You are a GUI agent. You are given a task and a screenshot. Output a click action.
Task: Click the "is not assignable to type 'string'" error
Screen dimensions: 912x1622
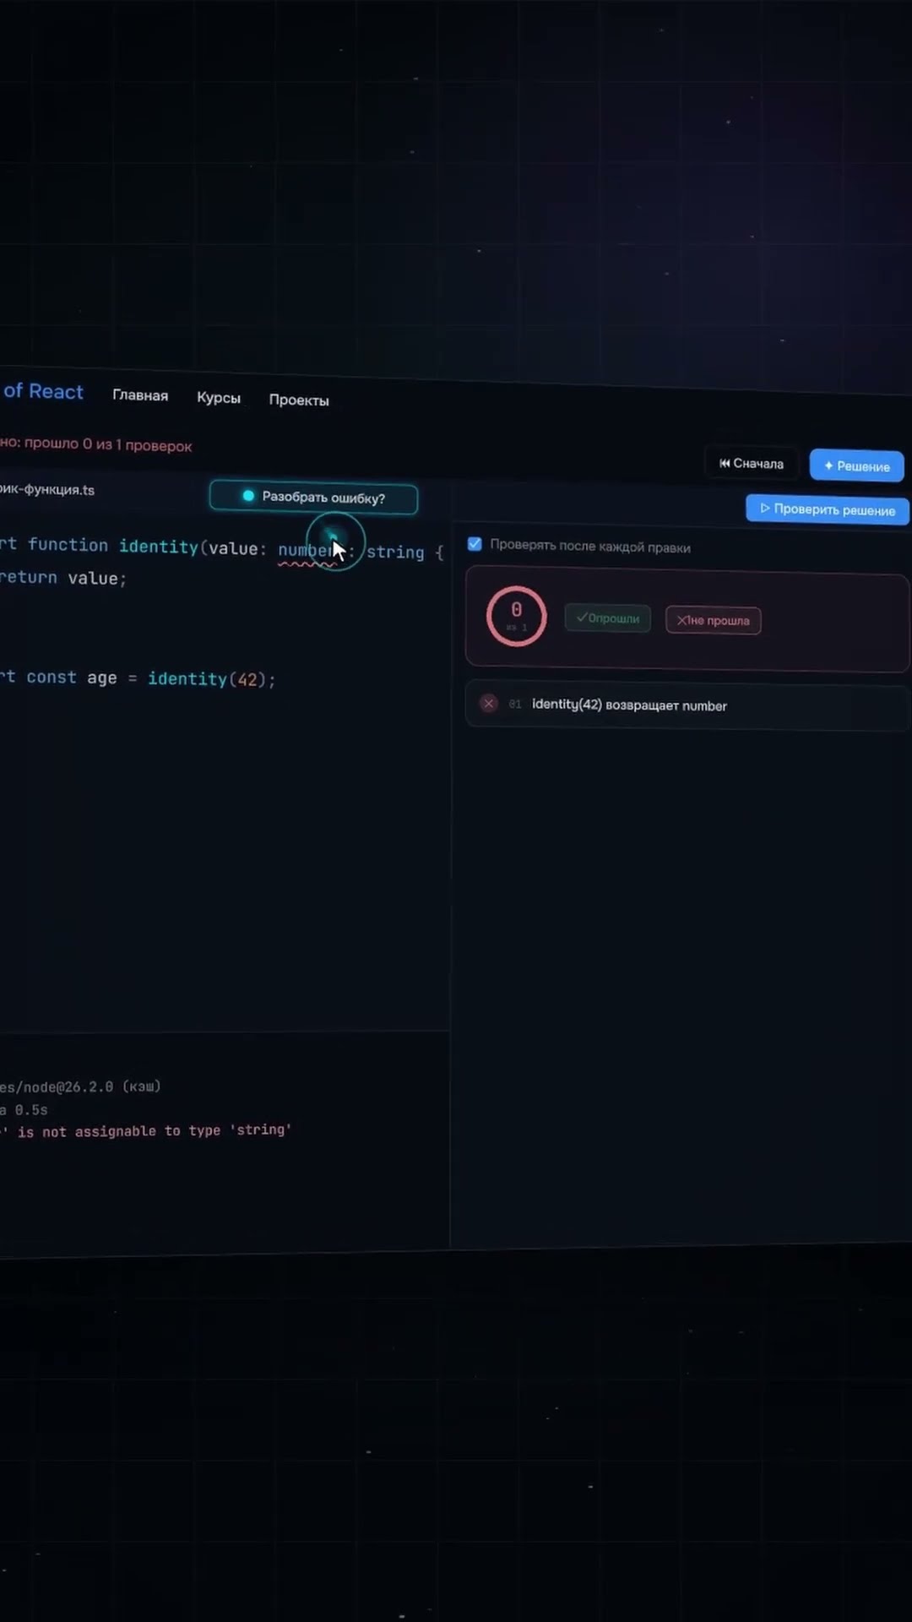(x=155, y=1130)
